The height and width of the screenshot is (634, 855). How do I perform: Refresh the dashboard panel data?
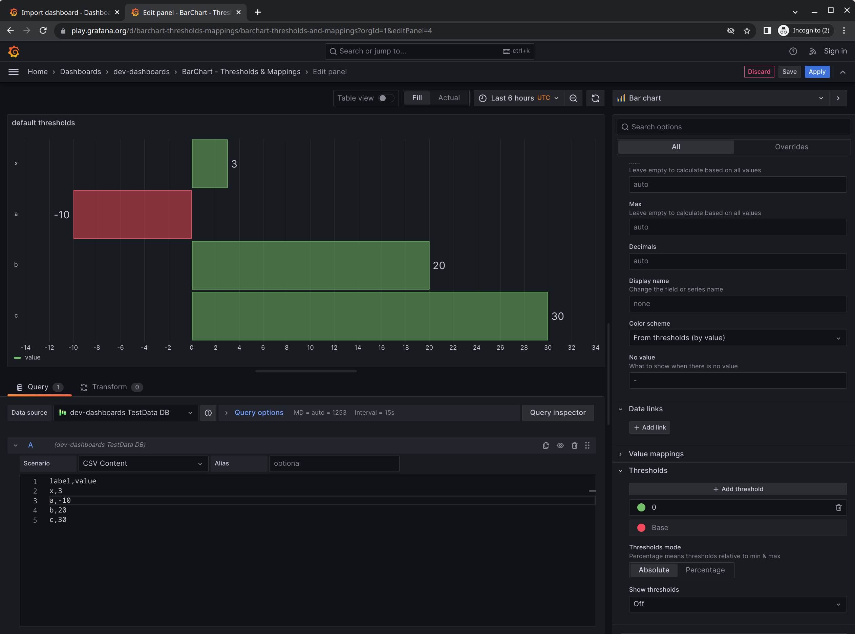click(x=595, y=98)
